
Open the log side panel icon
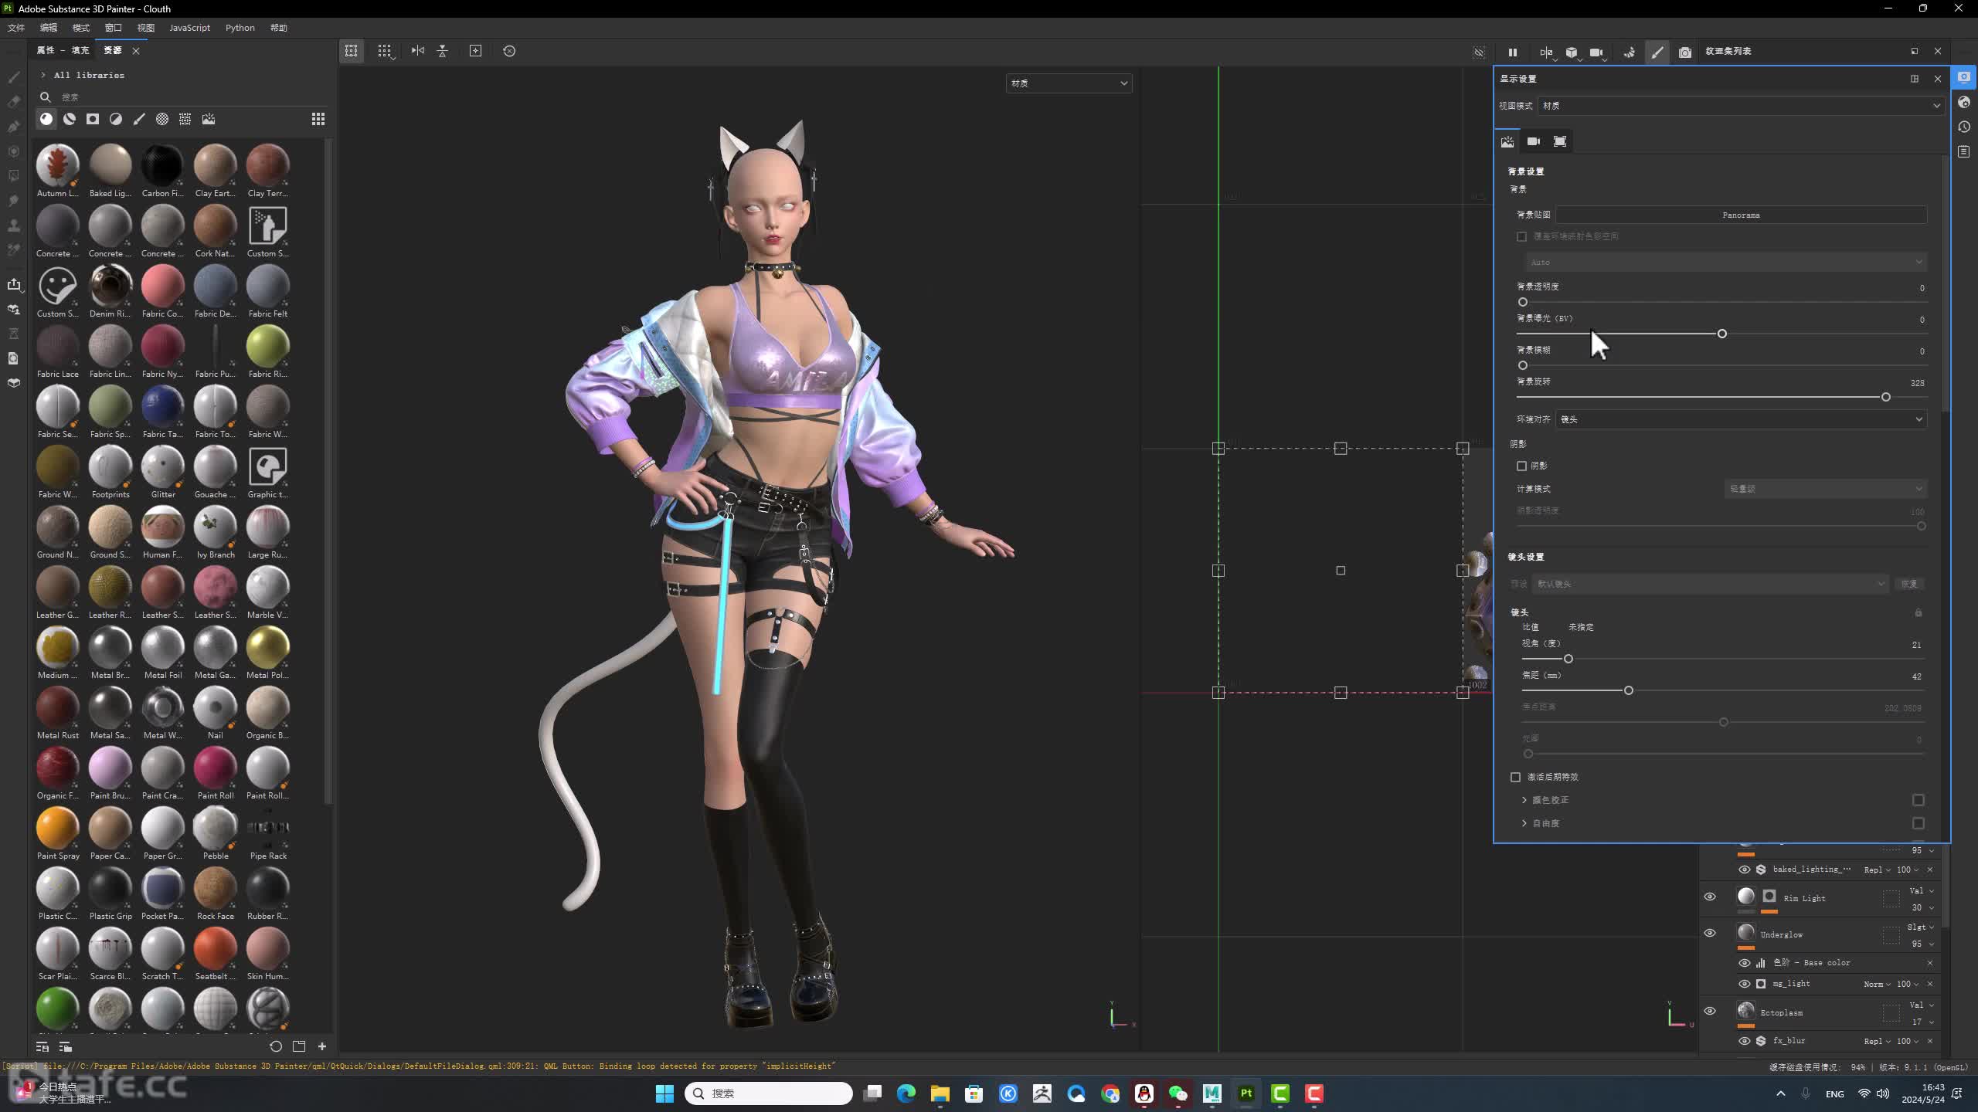click(x=1964, y=151)
